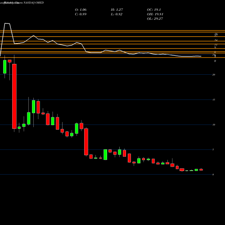Click the high value 'H: 1.27'
The image size is (225, 225).
[117, 10]
